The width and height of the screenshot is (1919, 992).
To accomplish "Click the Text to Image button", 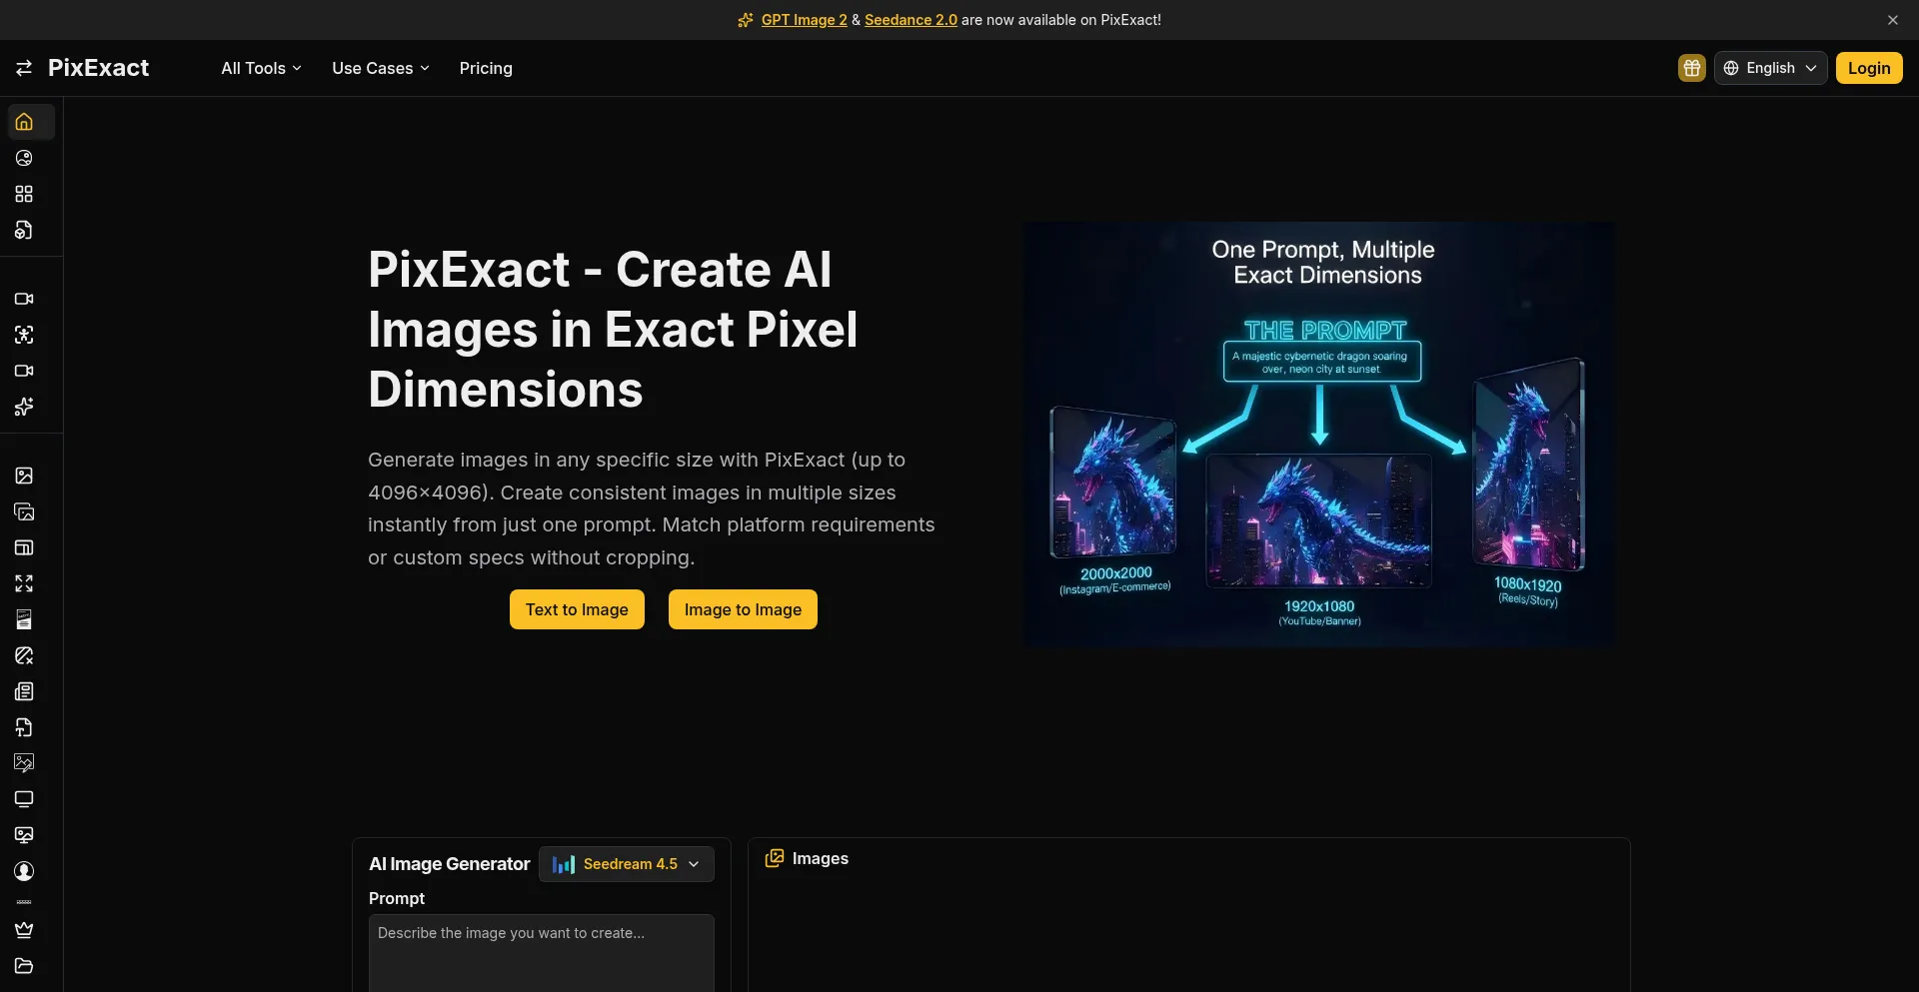I will (577, 609).
